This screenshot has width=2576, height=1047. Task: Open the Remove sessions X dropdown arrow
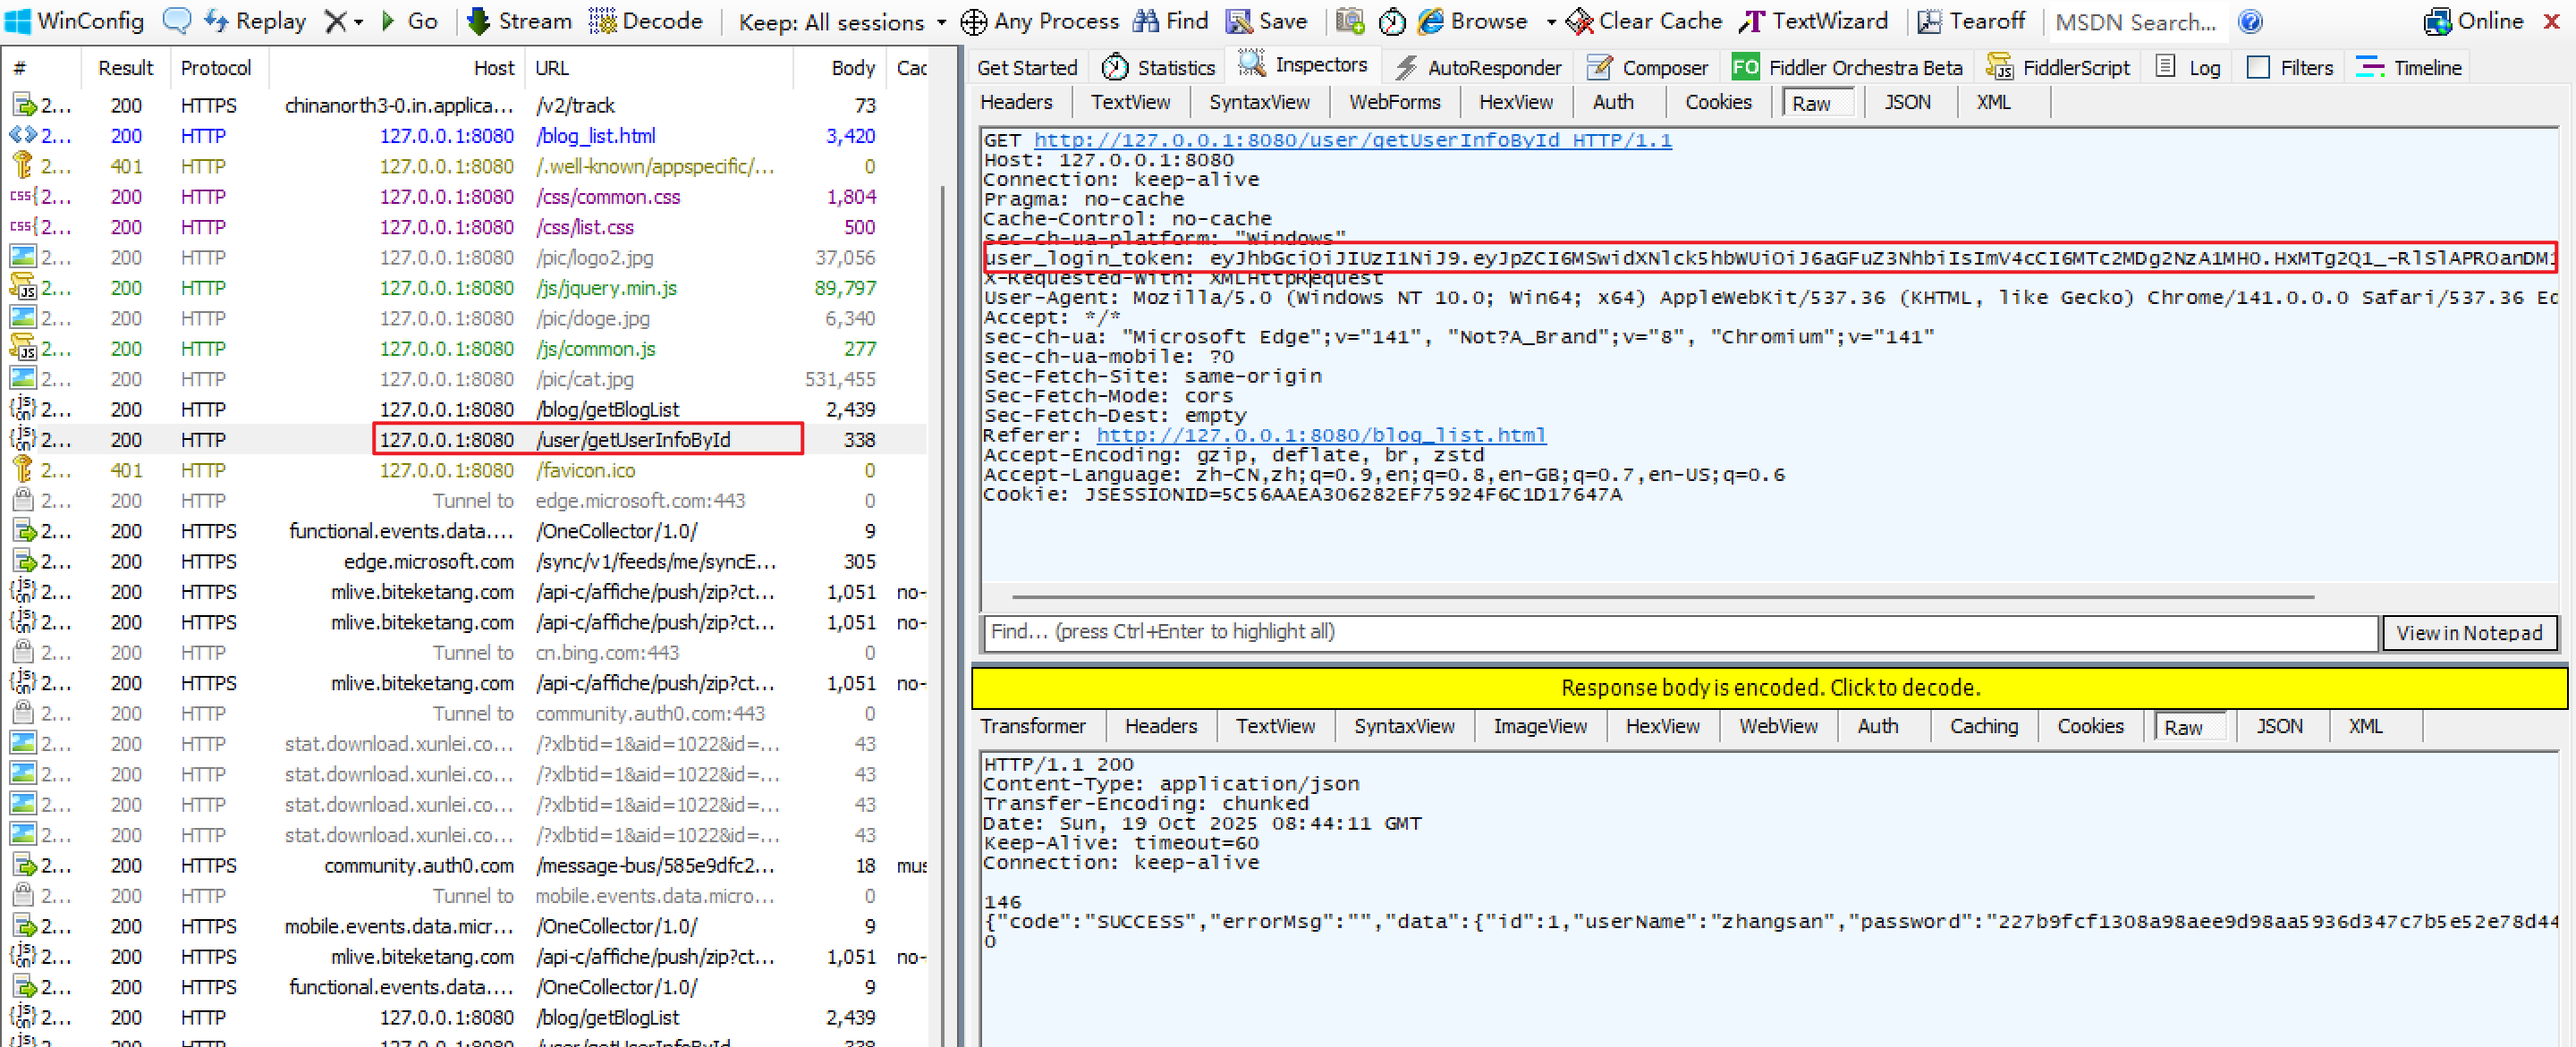tap(358, 22)
